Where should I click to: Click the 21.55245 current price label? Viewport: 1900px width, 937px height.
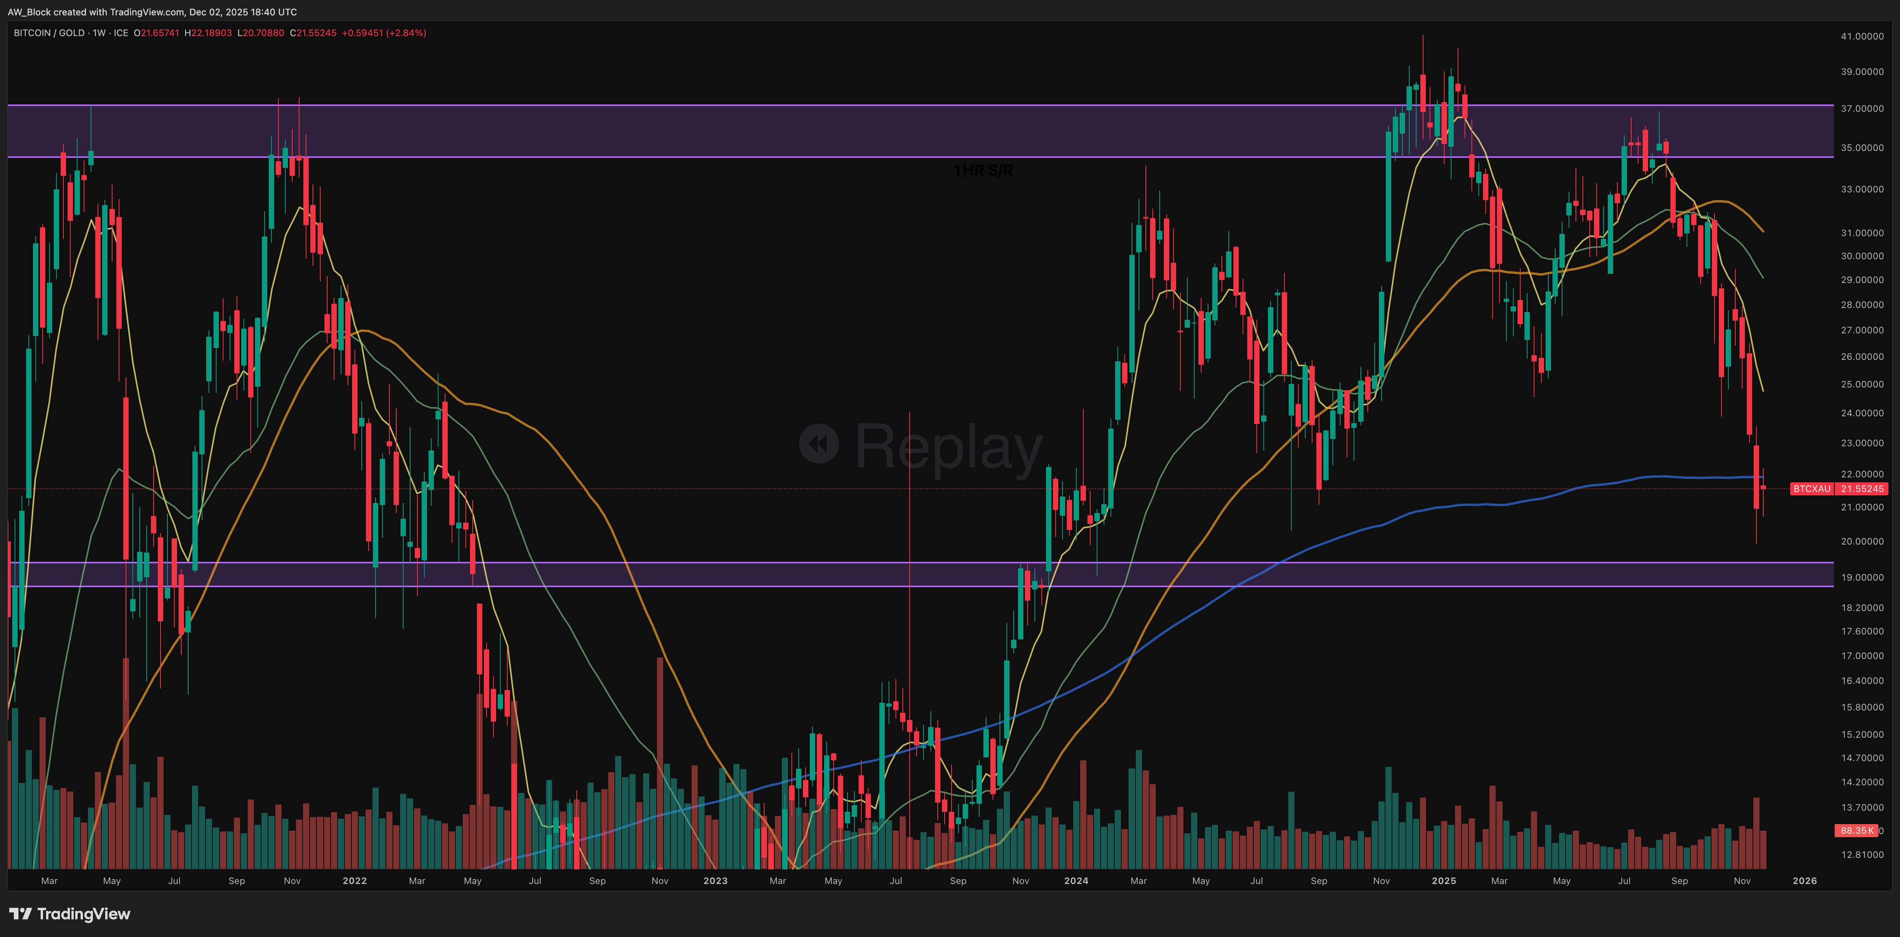1862,489
